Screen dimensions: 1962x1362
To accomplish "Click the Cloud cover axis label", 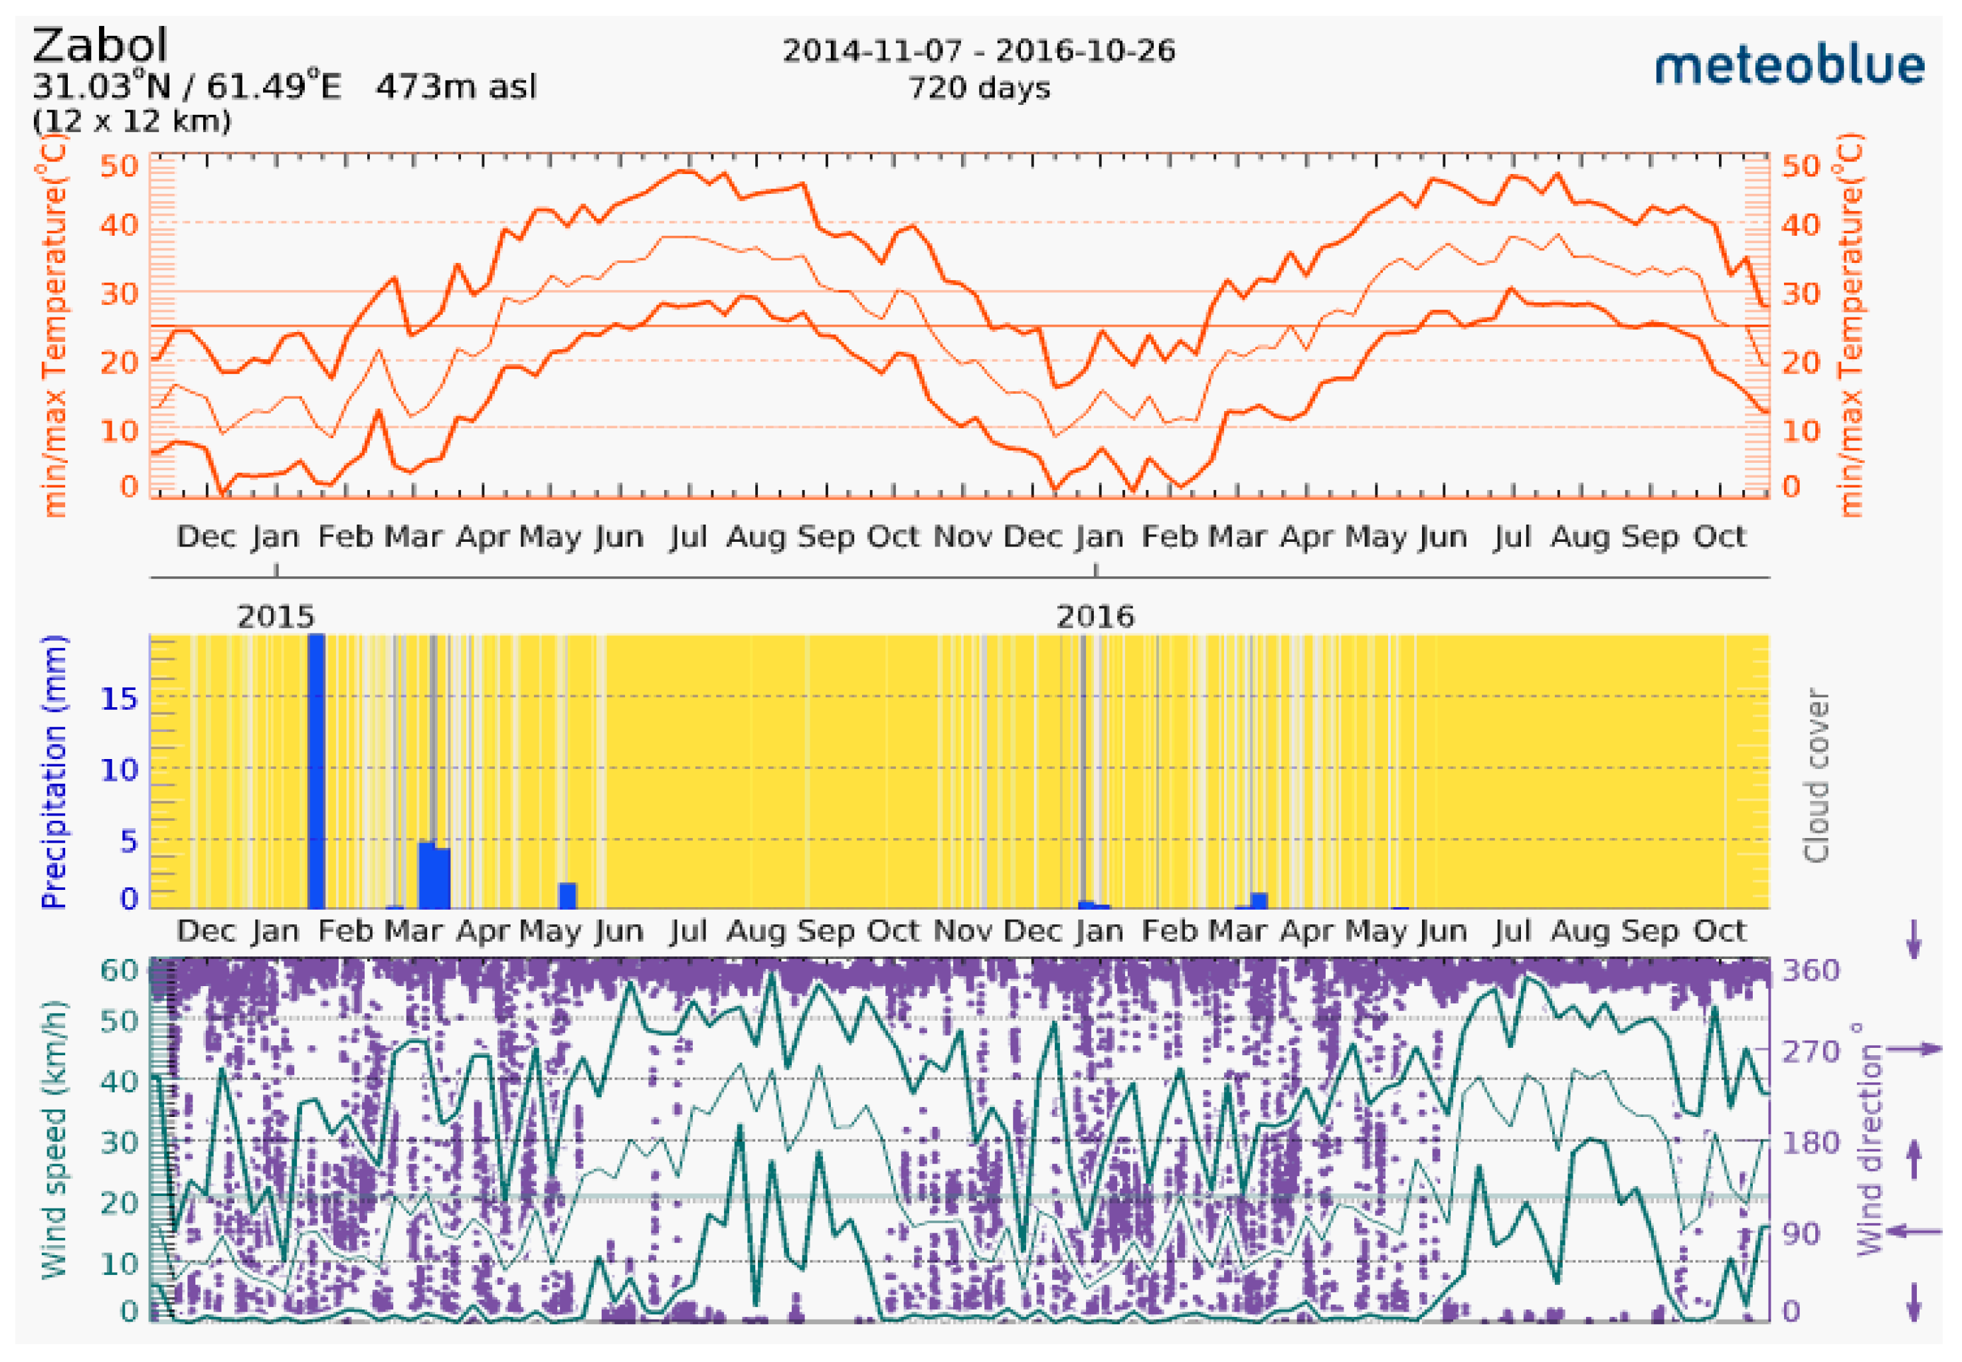I will click(1816, 775).
